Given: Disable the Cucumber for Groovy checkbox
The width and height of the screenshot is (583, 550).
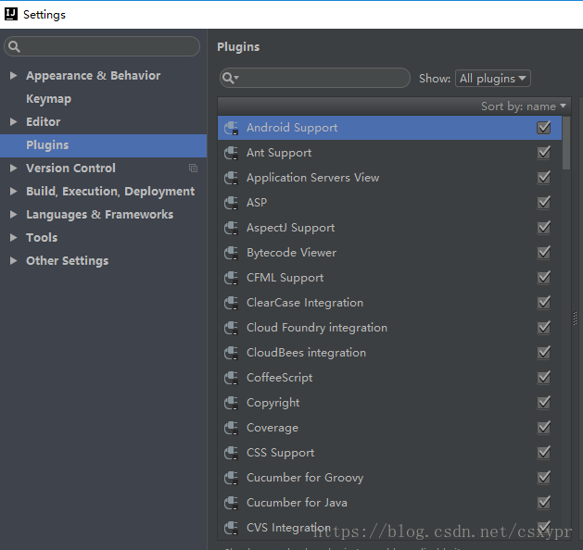Looking at the screenshot, I should [x=543, y=478].
